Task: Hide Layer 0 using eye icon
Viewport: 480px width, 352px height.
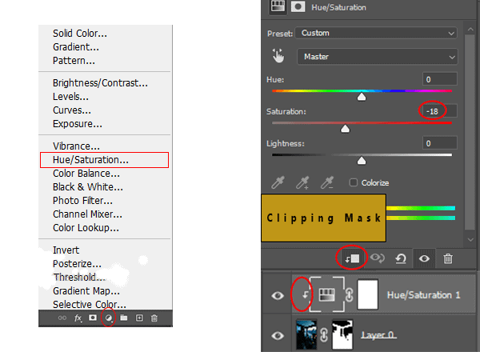Action: [x=278, y=336]
